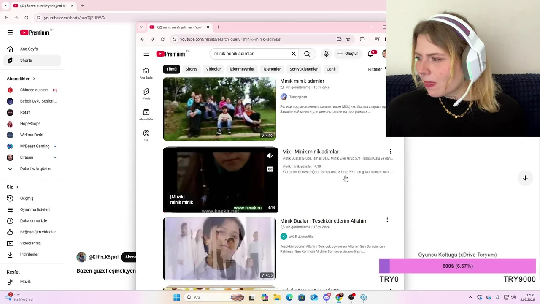Click the Oluştur create button
540x304 pixels.
(x=348, y=54)
